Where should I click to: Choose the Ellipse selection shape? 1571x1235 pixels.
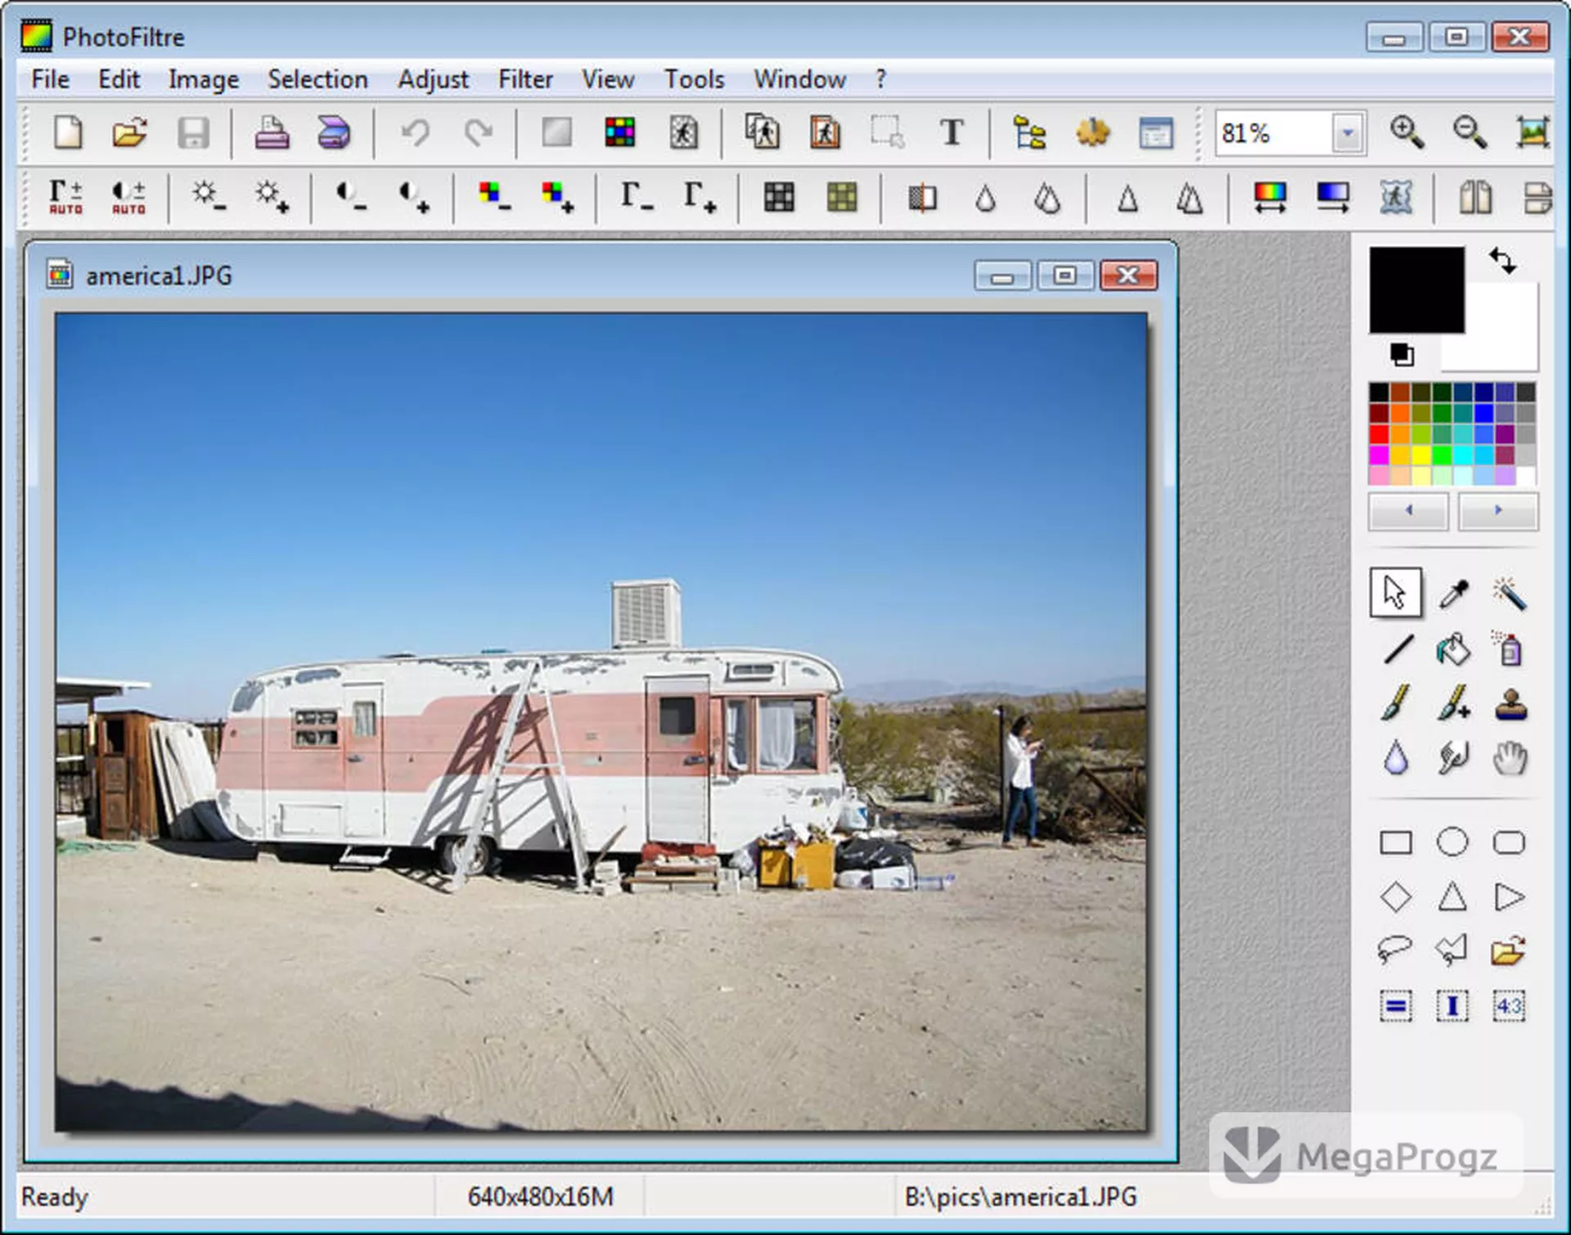pos(1452,842)
